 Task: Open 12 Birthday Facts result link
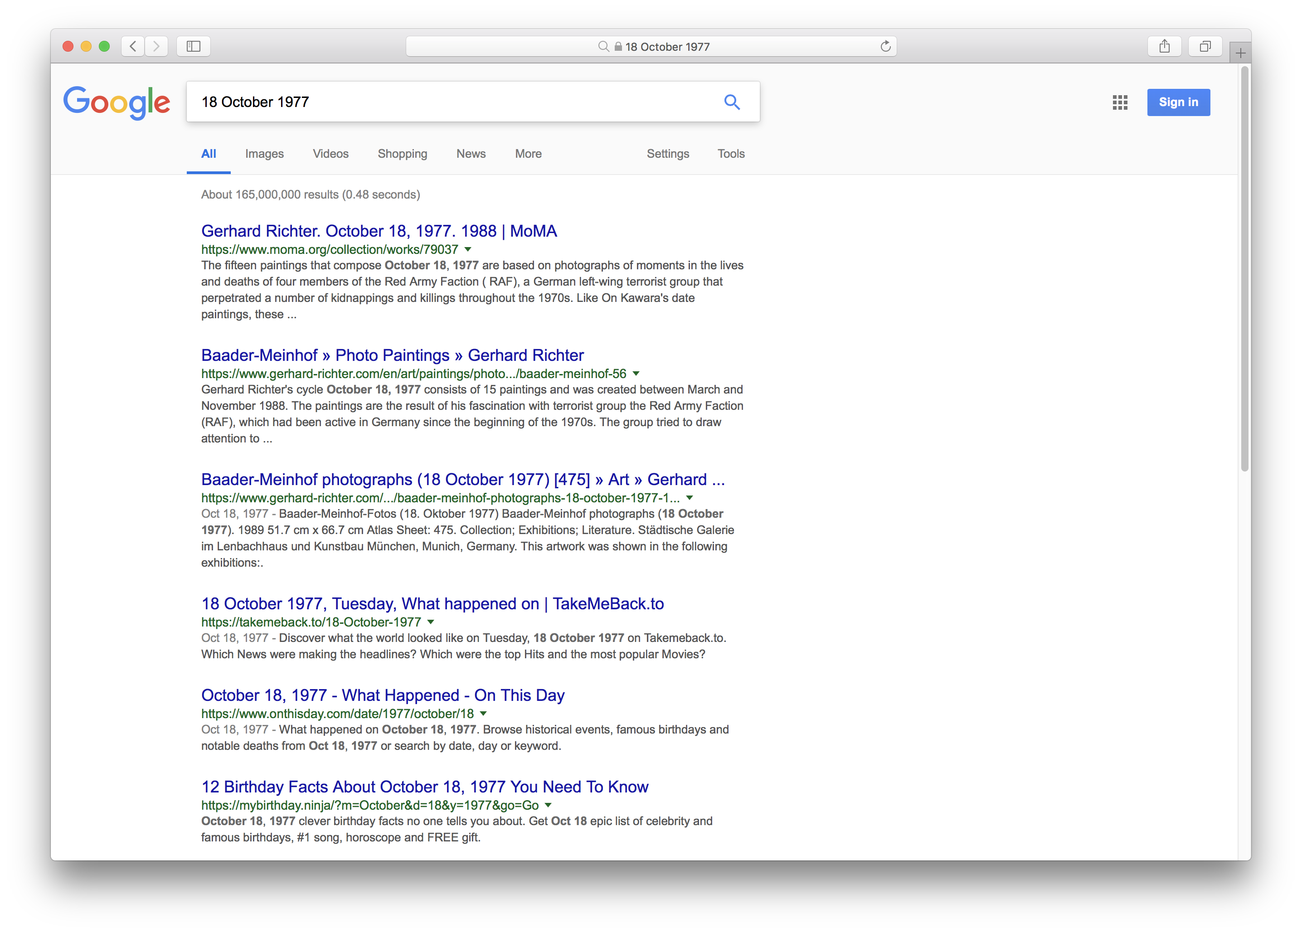pos(425,787)
